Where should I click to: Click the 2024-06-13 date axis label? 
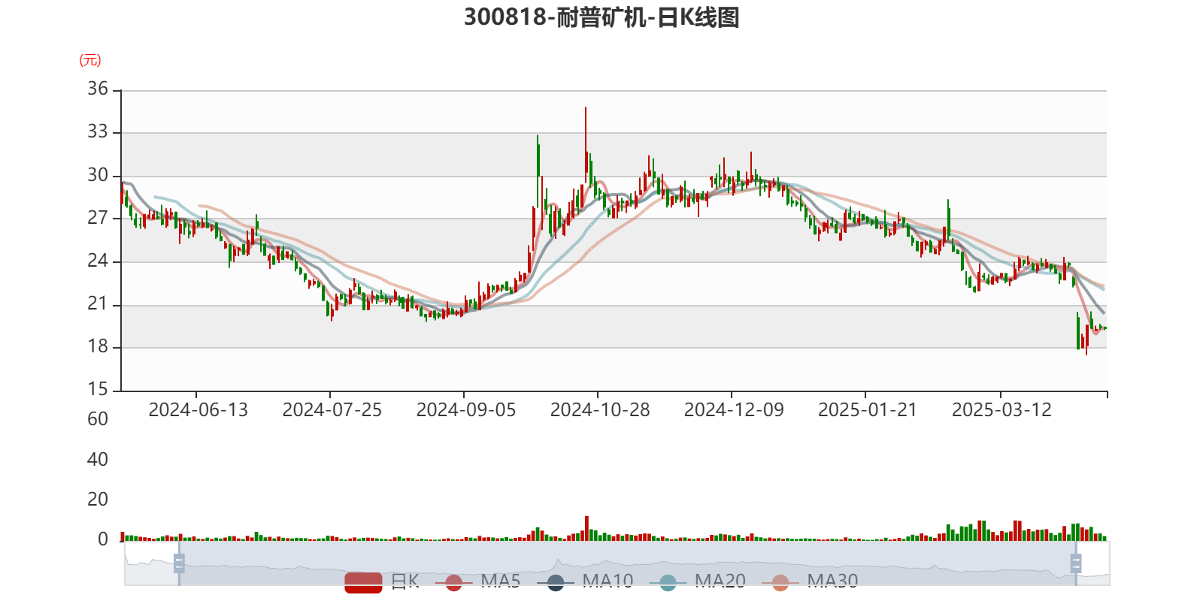(x=198, y=410)
